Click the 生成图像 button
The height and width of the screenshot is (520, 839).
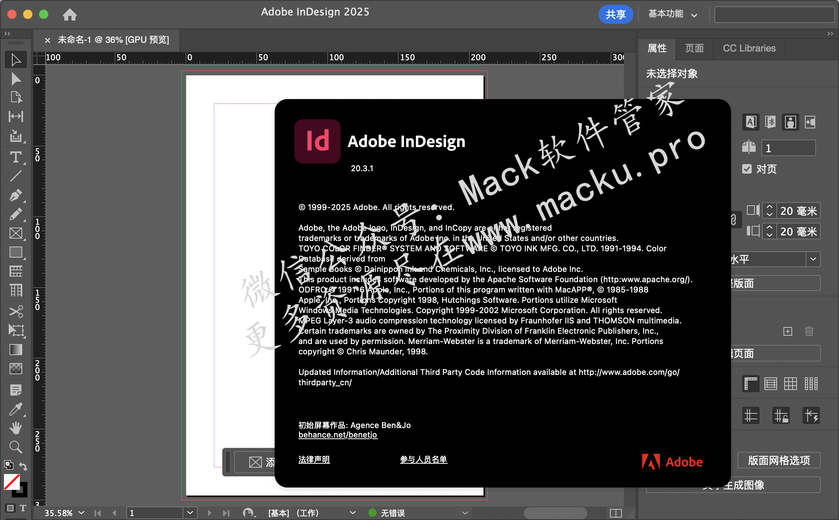tap(733, 485)
